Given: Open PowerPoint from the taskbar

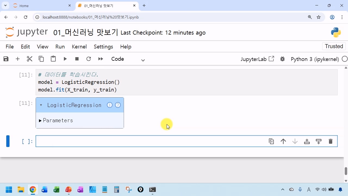Looking at the screenshot, I should click(x=68, y=189).
